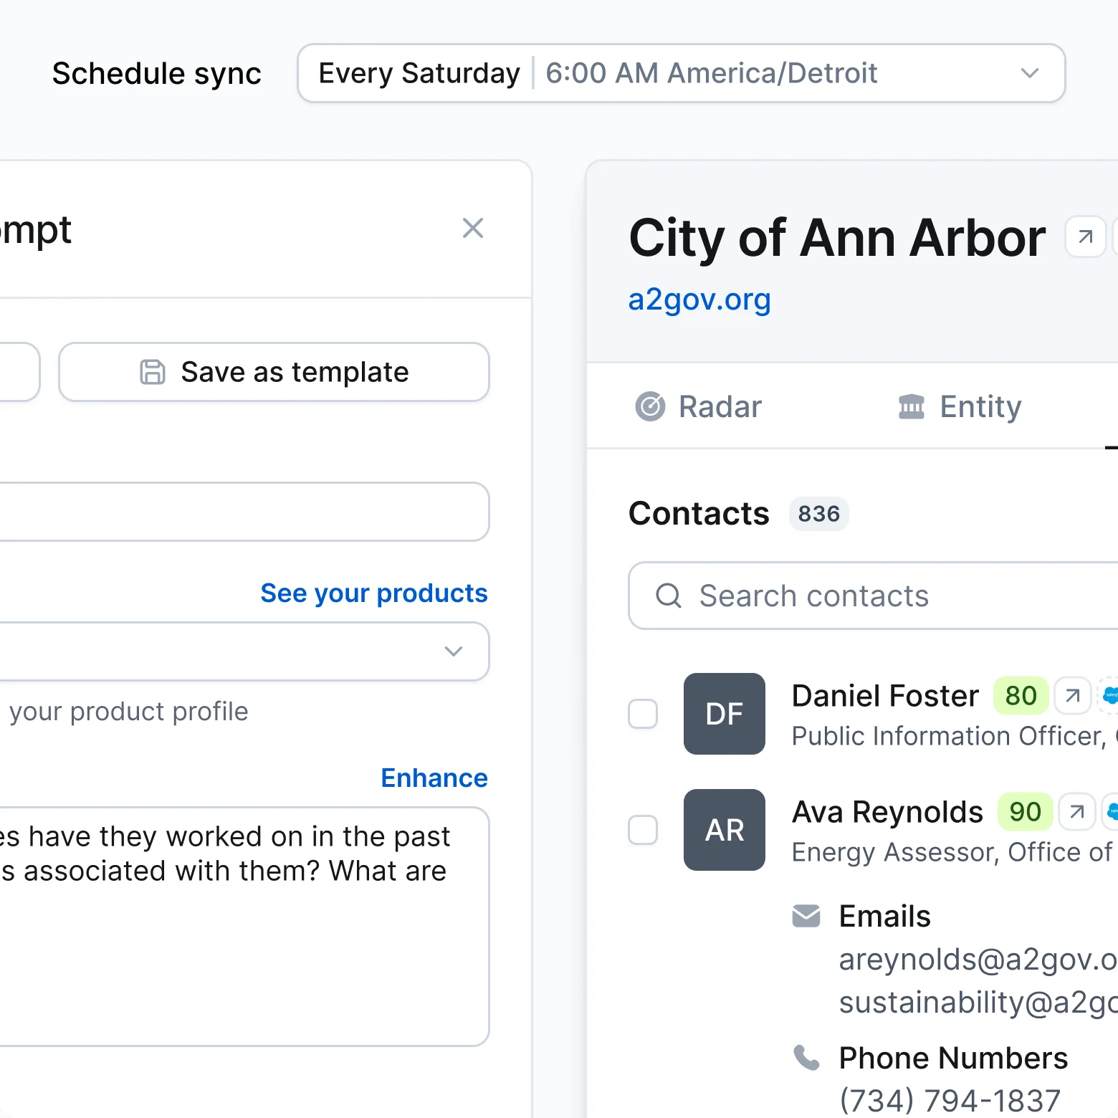
Task: Open the product selection dropdown
Action: pyautogui.click(x=244, y=651)
